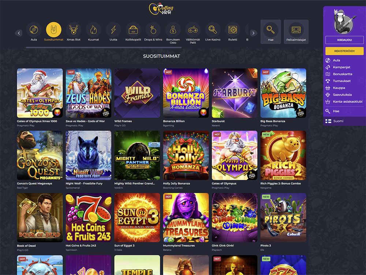
Task: Select the Ruletti roulette icon
Action: point(233,30)
